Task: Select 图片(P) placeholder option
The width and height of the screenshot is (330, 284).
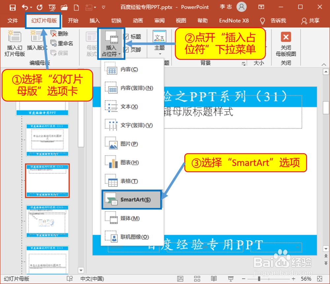Action: (x=132, y=144)
